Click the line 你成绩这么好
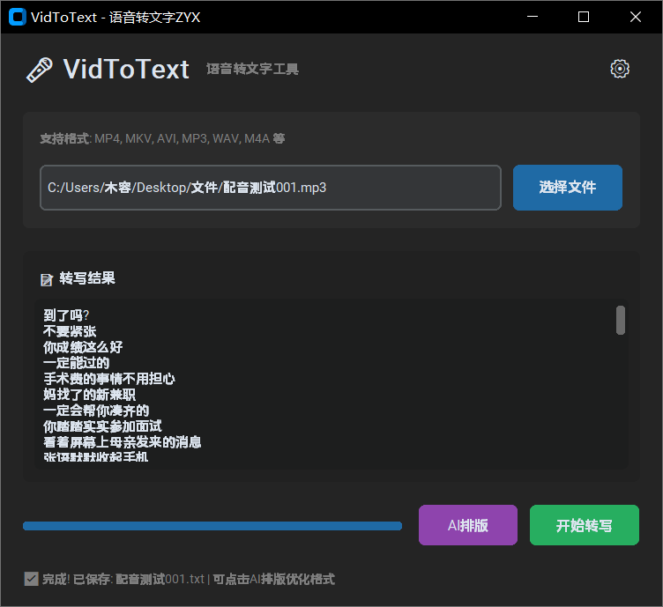The width and height of the screenshot is (663, 607). click(x=83, y=347)
